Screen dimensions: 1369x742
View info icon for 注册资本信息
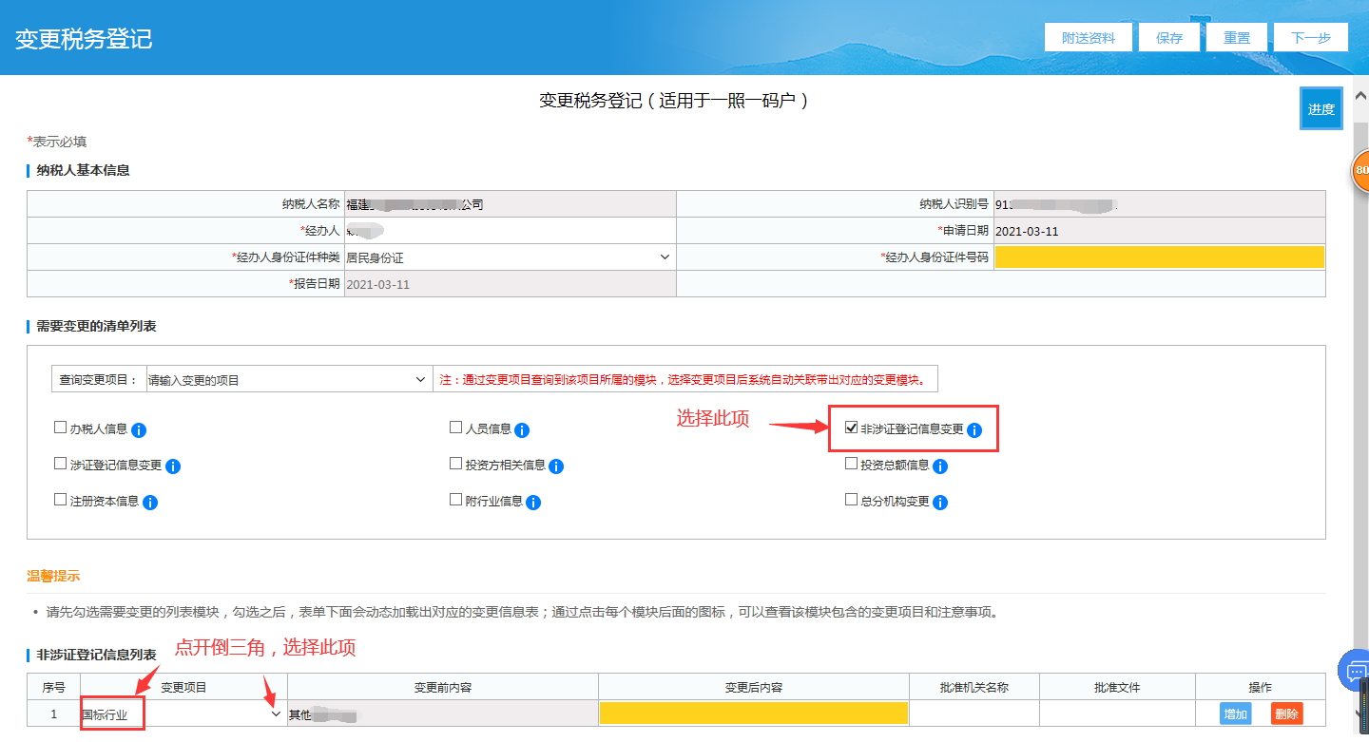click(150, 503)
